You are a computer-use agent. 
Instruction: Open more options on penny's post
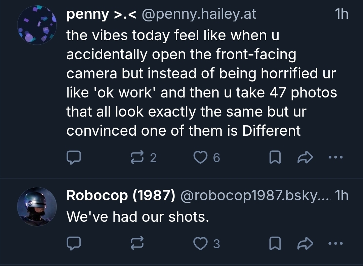(336, 157)
